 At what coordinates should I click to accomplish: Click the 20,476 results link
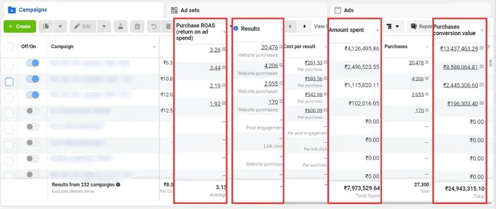pos(269,47)
